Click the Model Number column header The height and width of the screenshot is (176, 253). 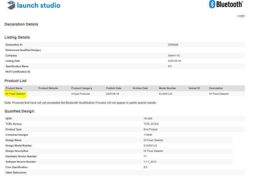click(x=167, y=88)
